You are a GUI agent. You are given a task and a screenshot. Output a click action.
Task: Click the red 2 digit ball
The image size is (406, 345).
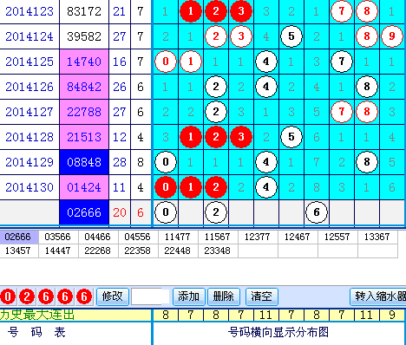point(27,296)
